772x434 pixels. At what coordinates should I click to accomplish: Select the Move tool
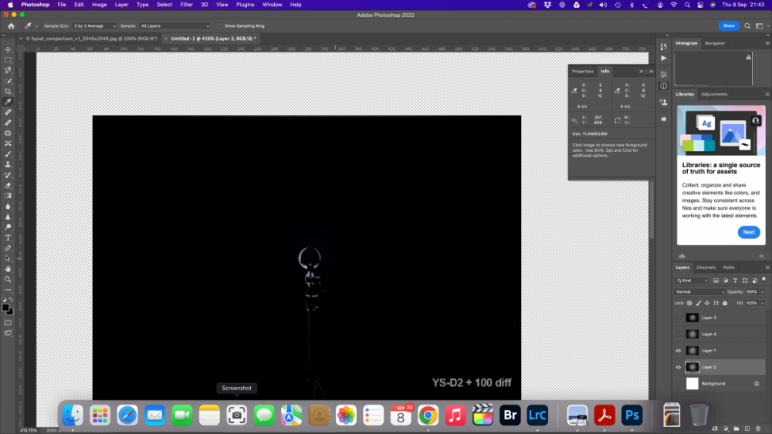click(x=8, y=49)
